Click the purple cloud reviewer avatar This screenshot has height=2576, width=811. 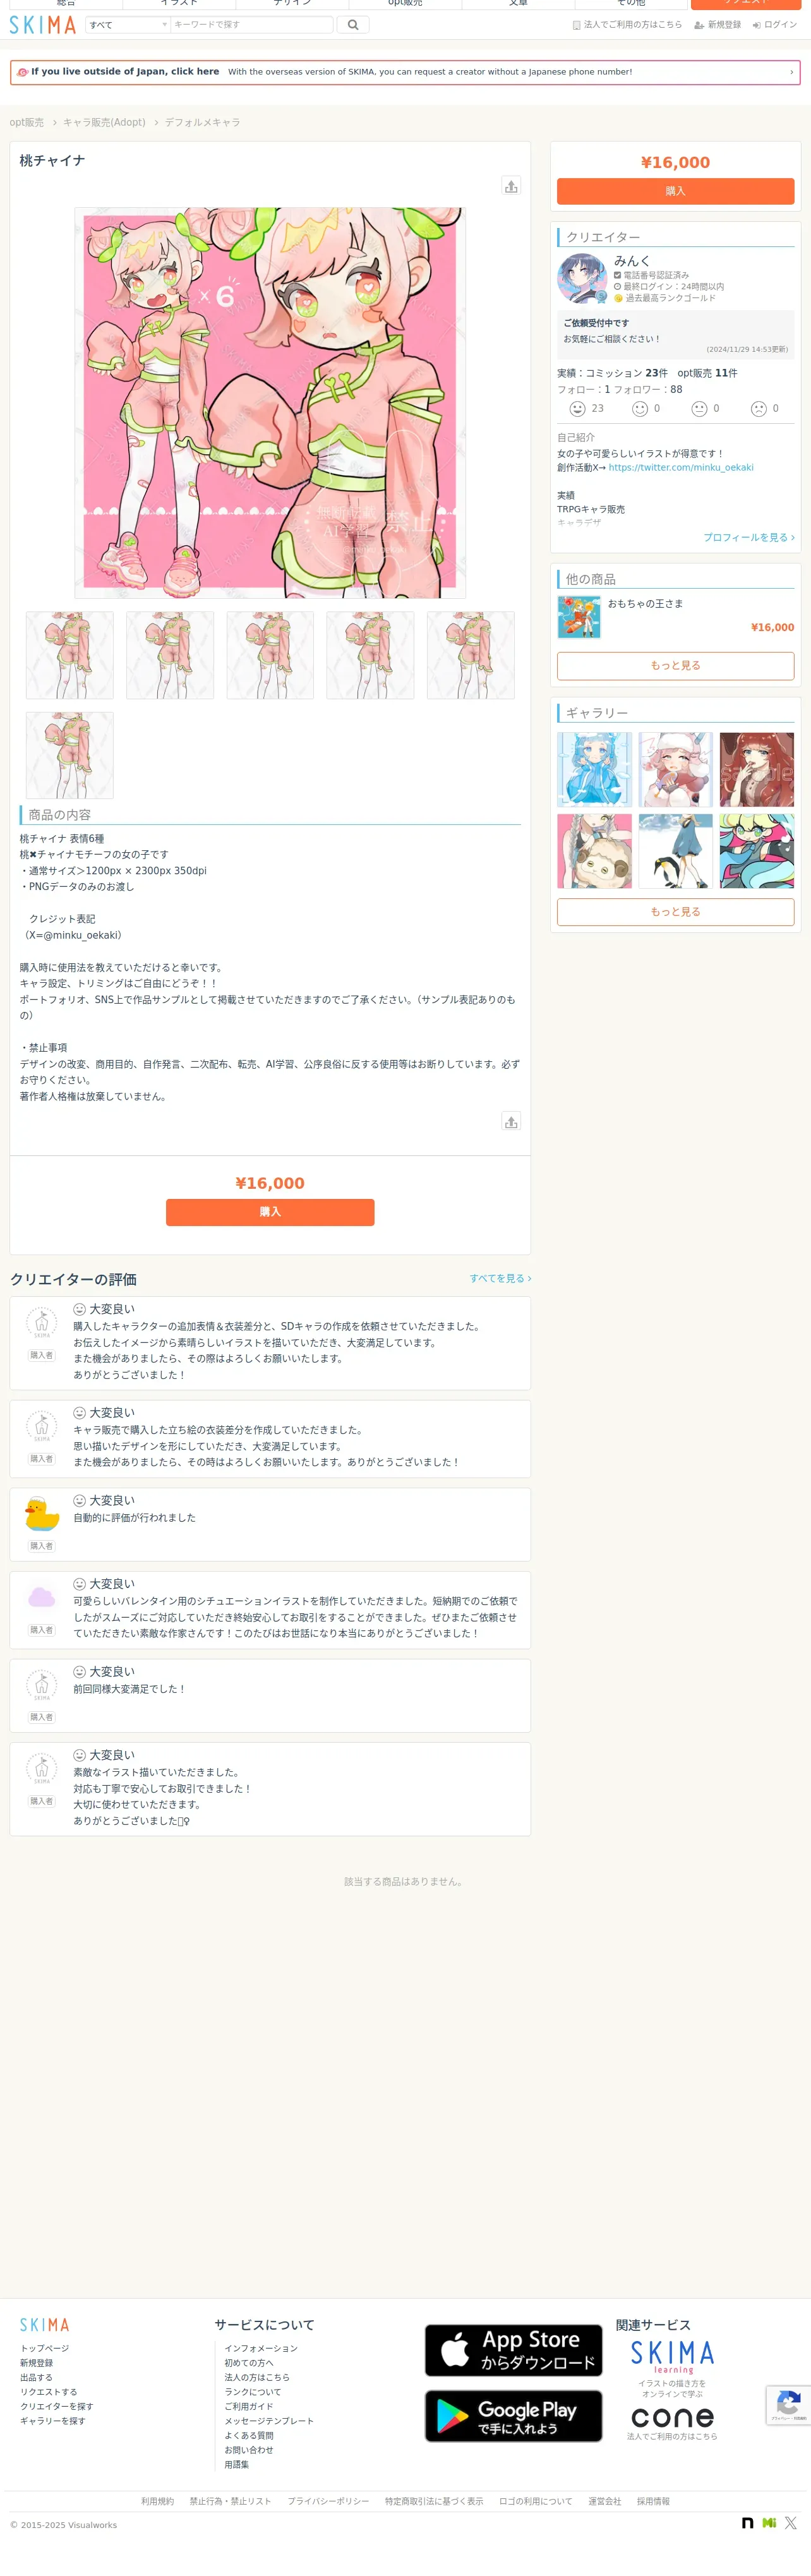tap(42, 1597)
